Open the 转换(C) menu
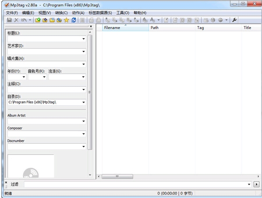This screenshot has width=262, height=198. click(61, 13)
